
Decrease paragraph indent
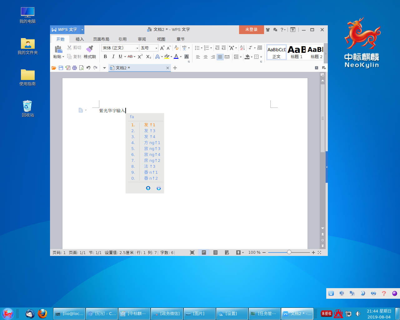tap(217, 48)
